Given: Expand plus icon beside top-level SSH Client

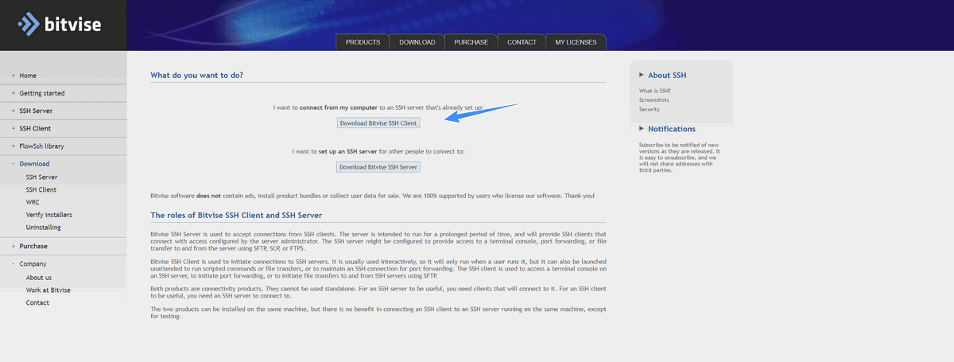Looking at the screenshot, I should pyautogui.click(x=13, y=128).
